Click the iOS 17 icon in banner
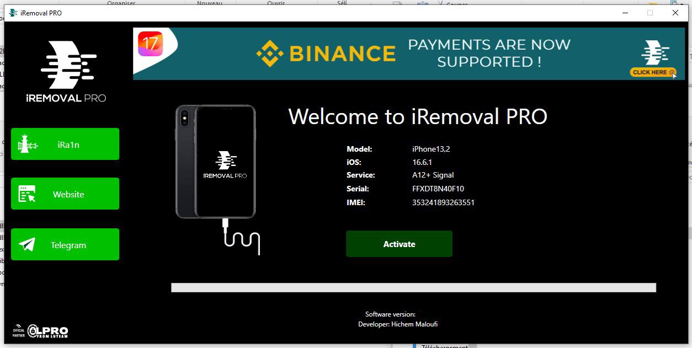Viewport: 692px width, 348px height. [150, 44]
